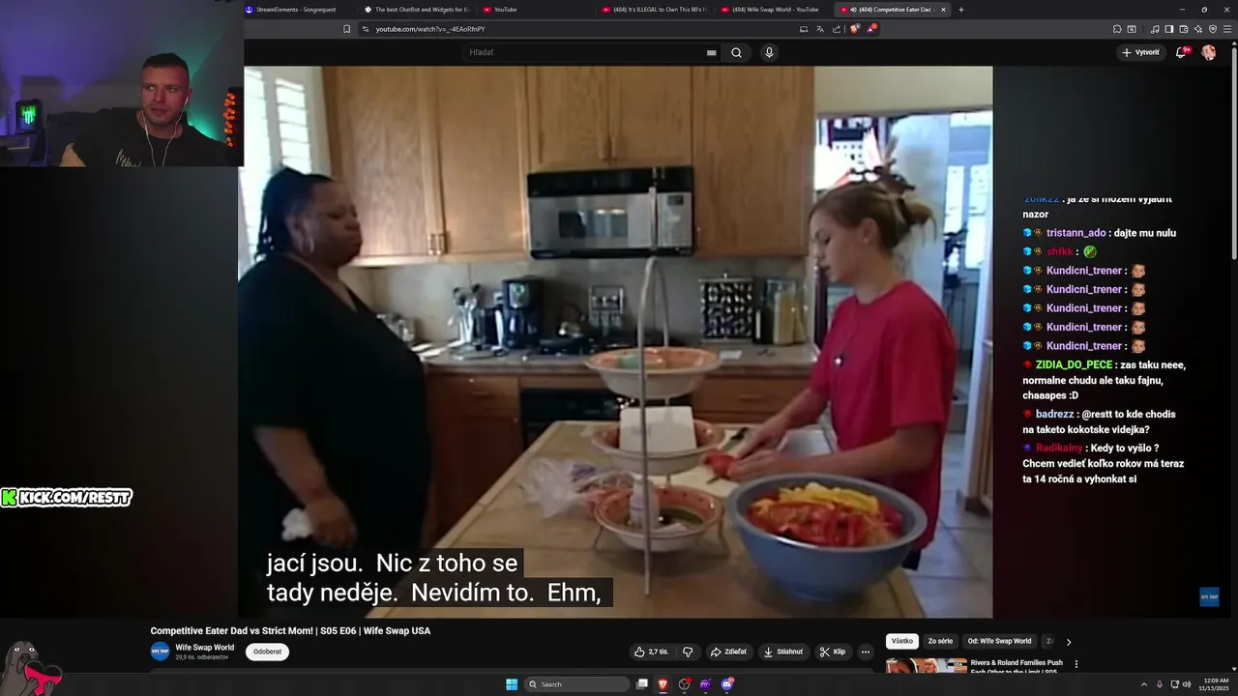The height and width of the screenshot is (696, 1238).
Task: Open the YouTube account avatar menu
Action: point(1208,52)
